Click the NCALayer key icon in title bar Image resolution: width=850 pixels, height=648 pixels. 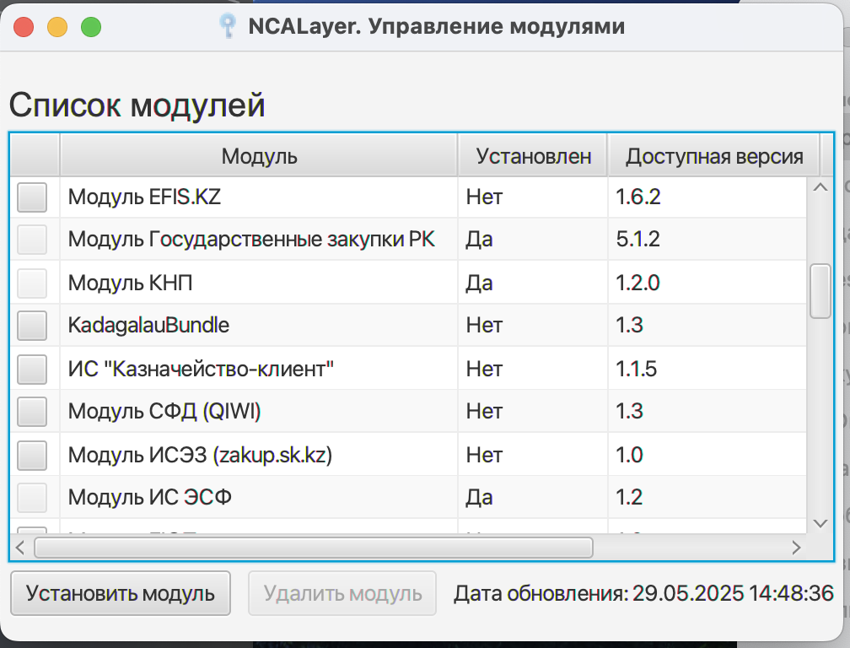pos(226,27)
